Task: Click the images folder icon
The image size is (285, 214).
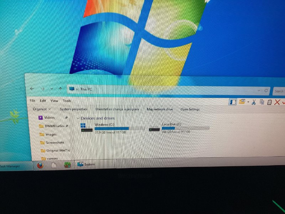Action: (42, 134)
